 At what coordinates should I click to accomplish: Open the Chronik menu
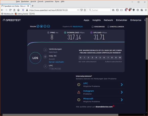tap(40, 2)
